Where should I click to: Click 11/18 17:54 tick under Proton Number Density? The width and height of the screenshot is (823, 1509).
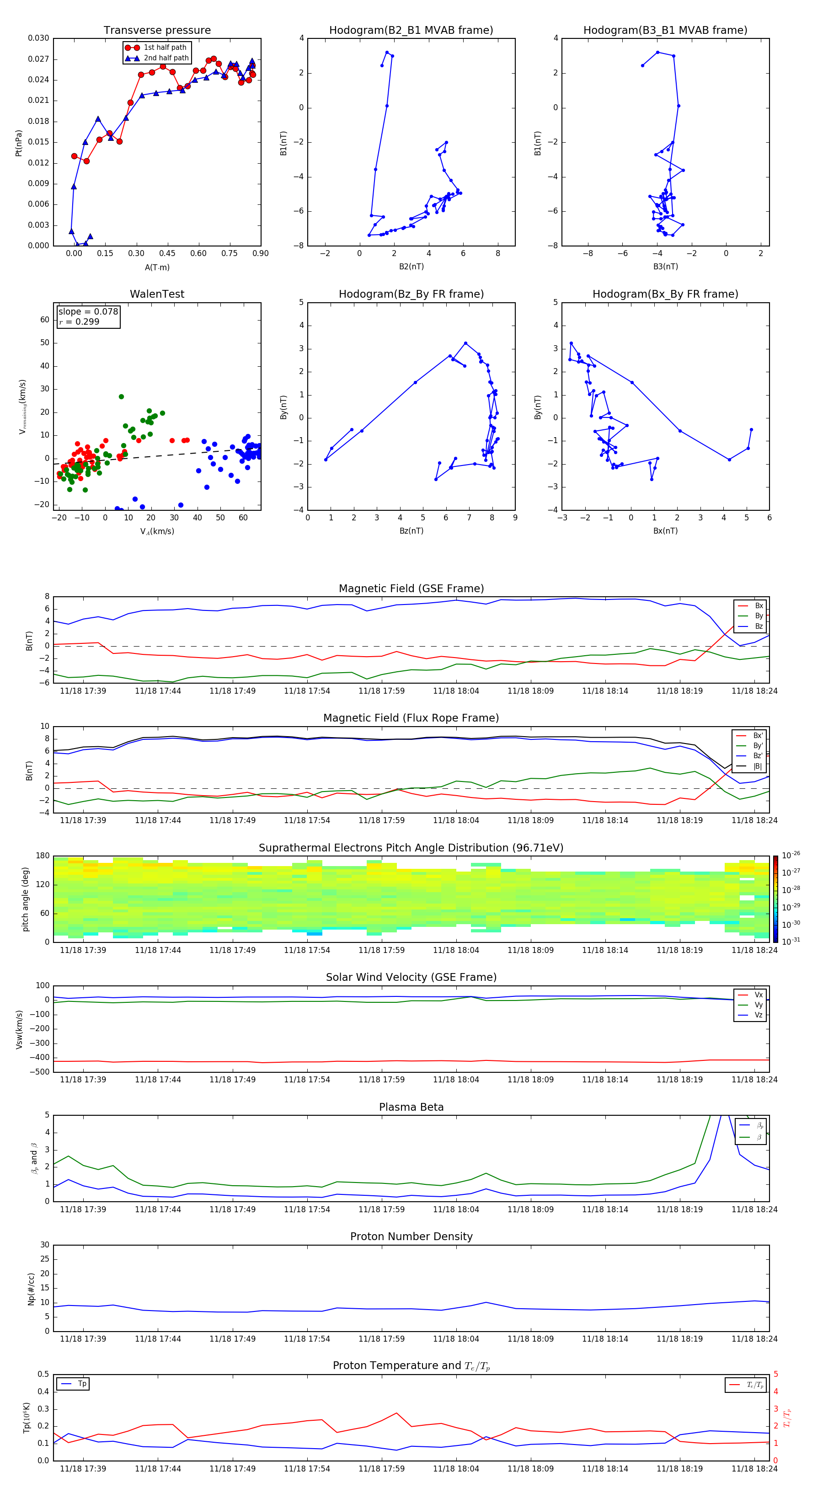click(307, 1339)
